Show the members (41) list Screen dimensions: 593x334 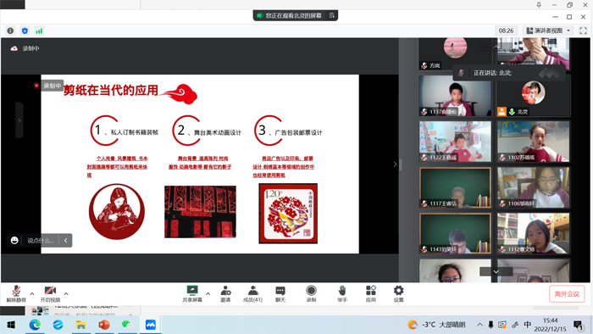(x=252, y=293)
